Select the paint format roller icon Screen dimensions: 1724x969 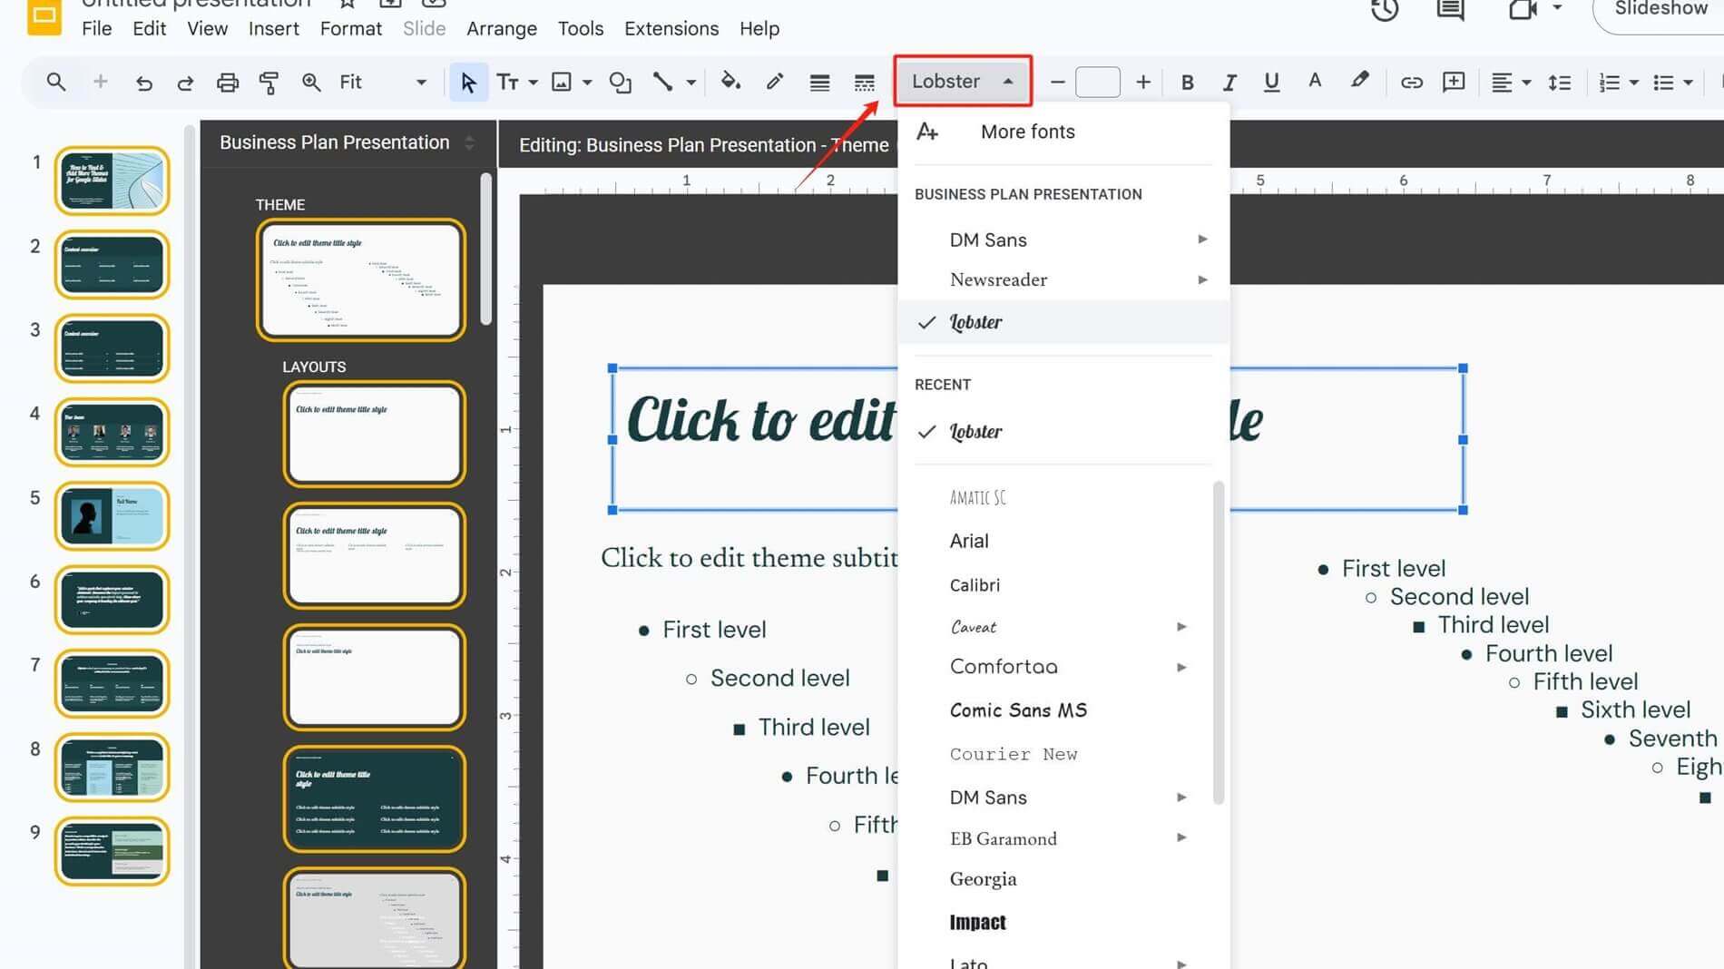point(269,83)
